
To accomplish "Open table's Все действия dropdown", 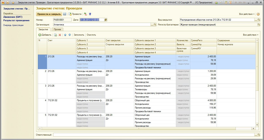I will (251, 35).
